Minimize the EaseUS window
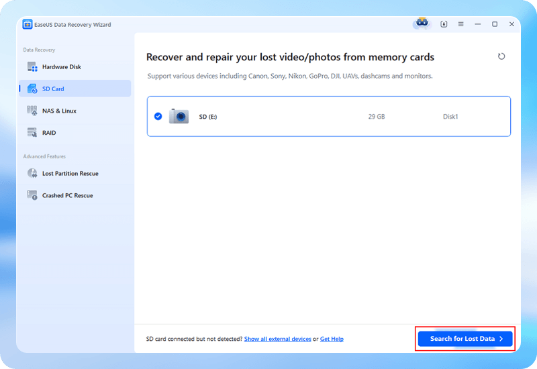 tap(478, 24)
